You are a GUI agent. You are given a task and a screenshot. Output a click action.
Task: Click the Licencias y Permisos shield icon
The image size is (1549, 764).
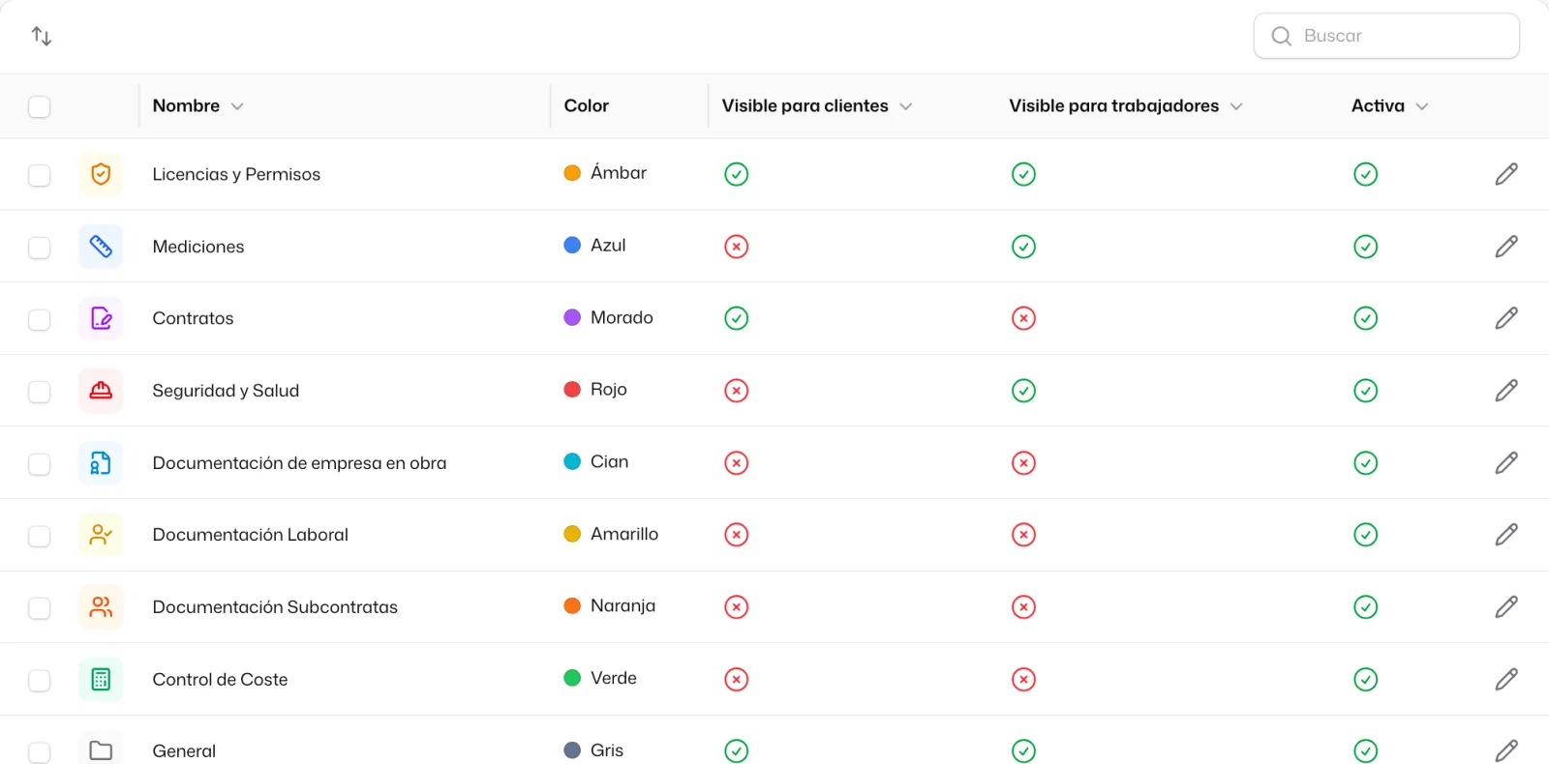click(x=101, y=174)
